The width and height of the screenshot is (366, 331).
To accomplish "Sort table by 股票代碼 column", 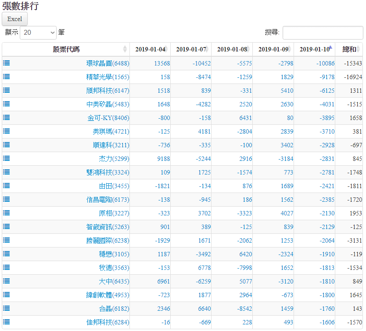I will pos(66,49).
